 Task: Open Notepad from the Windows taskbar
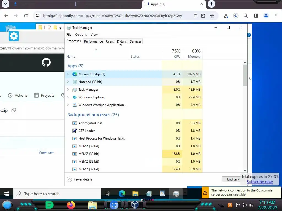point(149,194)
